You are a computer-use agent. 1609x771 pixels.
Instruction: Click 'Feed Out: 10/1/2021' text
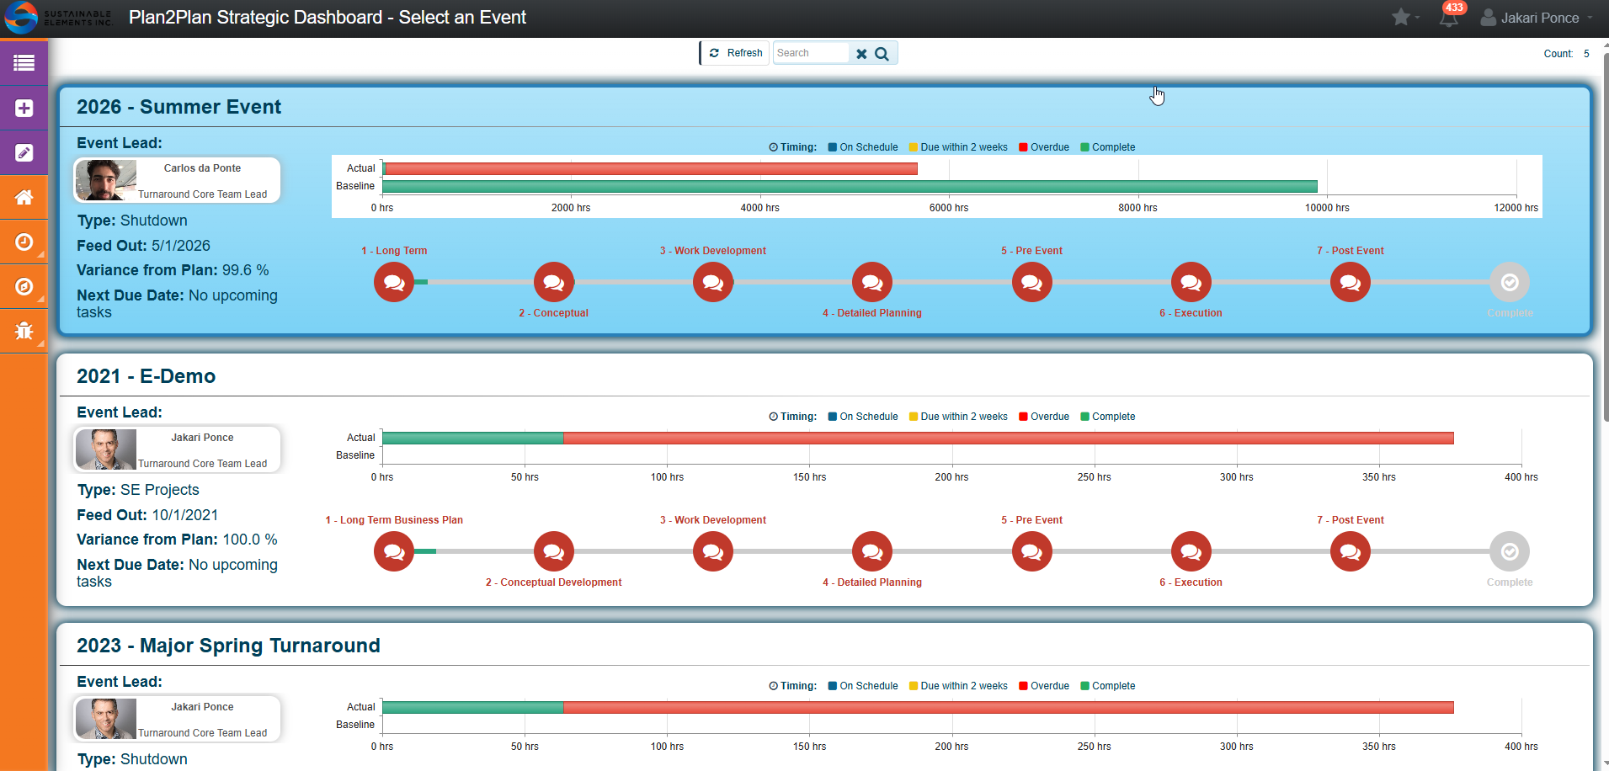(x=147, y=515)
